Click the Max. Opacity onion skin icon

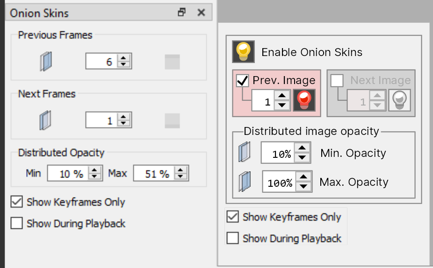click(x=245, y=181)
